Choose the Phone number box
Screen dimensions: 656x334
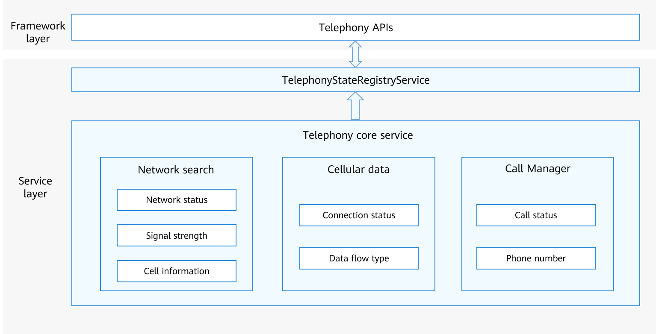coord(535,258)
